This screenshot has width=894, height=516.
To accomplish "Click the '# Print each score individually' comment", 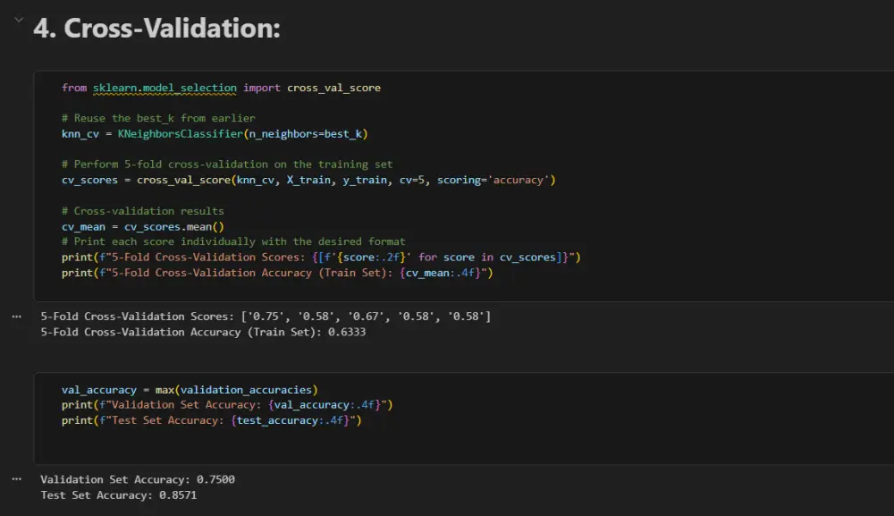I will pyautogui.click(x=233, y=241).
